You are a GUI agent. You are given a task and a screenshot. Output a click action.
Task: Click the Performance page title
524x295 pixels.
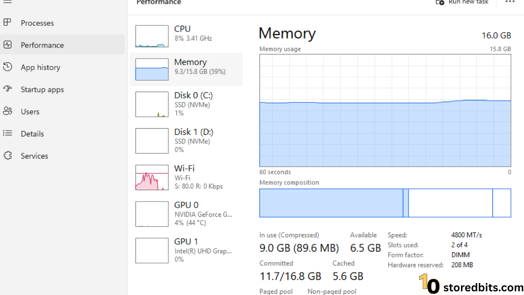(x=158, y=2)
